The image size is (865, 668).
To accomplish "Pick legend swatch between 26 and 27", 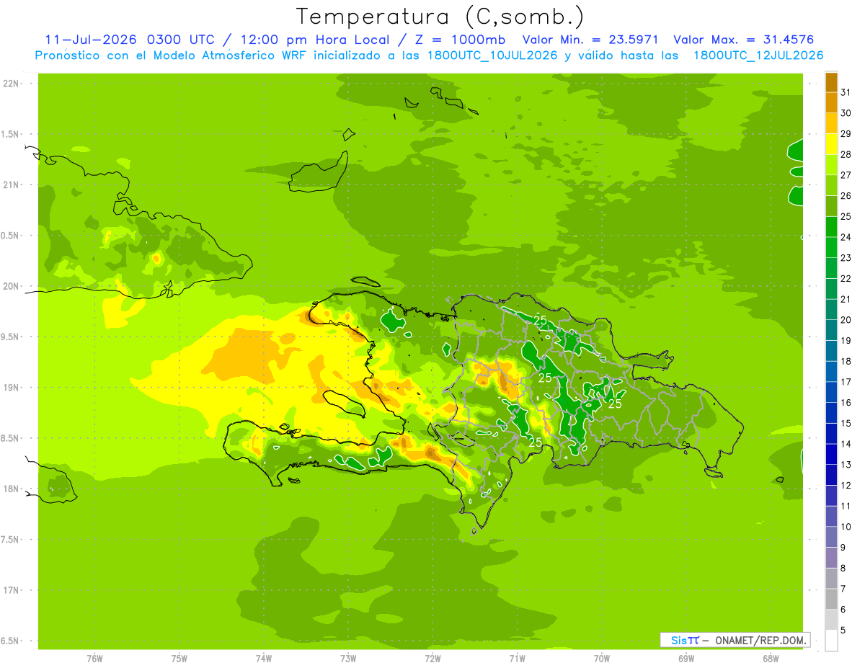I will coord(831,184).
